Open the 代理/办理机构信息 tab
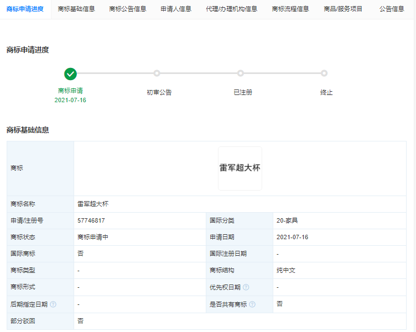Image resolution: width=416 pixels, height=332 pixels. point(231,9)
